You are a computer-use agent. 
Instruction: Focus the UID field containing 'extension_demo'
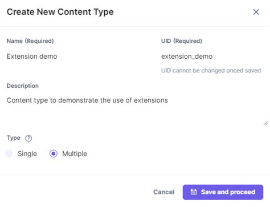click(212, 56)
